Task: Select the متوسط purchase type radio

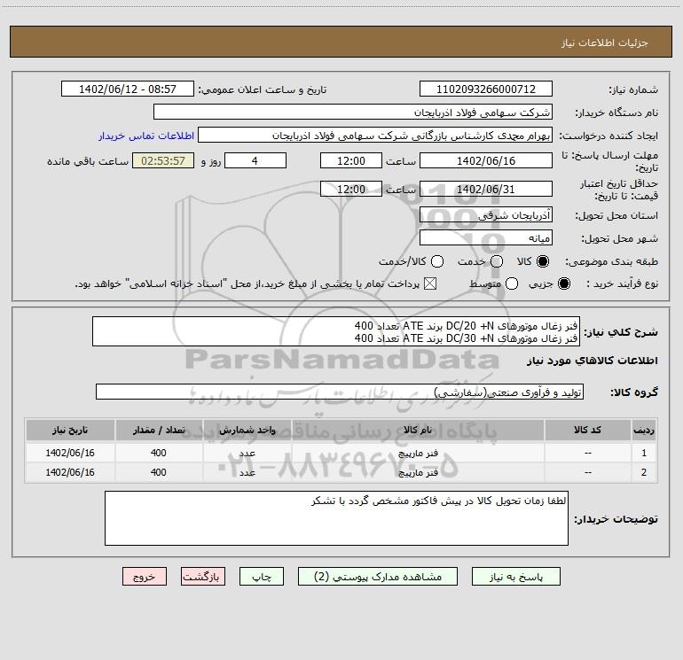Action: point(512,283)
